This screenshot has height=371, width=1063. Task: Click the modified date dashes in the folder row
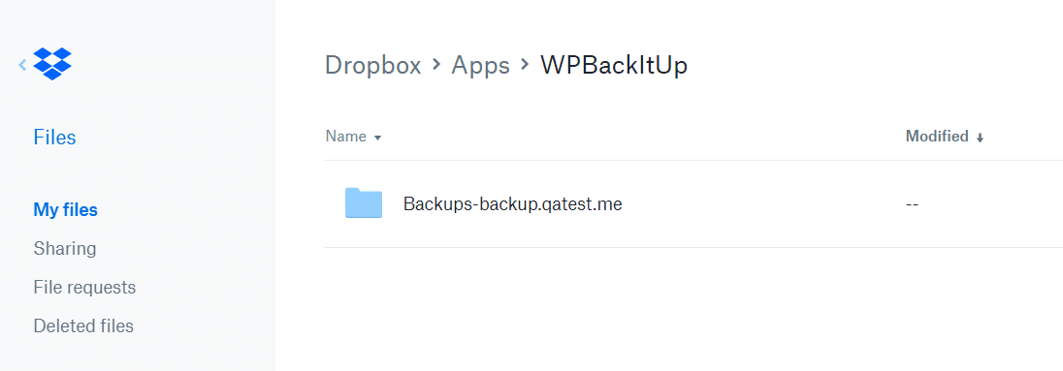tap(912, 204)
